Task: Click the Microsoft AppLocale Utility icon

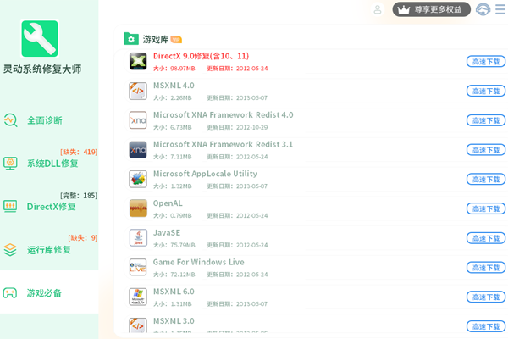Action: (x=137, y=179)
